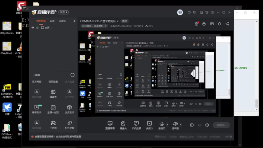
Task: Open the 虚拟形象 virtual avatar tool
Action: tap(37, 94)
